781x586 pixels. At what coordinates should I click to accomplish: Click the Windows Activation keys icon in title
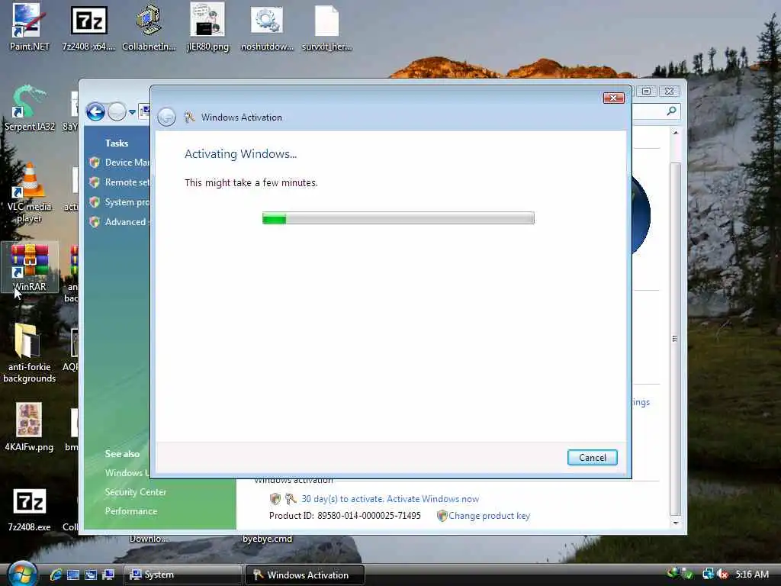click(189, 117)
